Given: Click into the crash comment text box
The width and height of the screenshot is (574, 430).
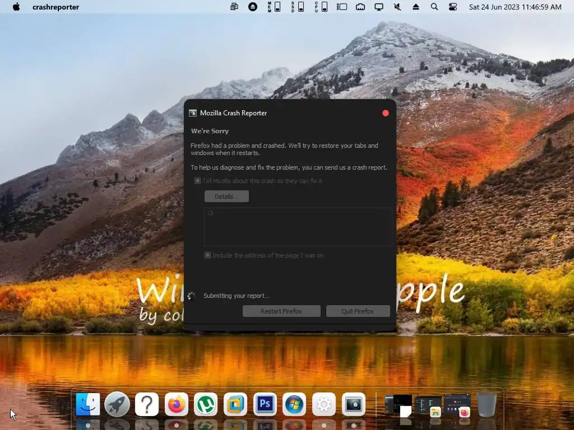Looking at the screenshot, I should click(x=297, y=227).
